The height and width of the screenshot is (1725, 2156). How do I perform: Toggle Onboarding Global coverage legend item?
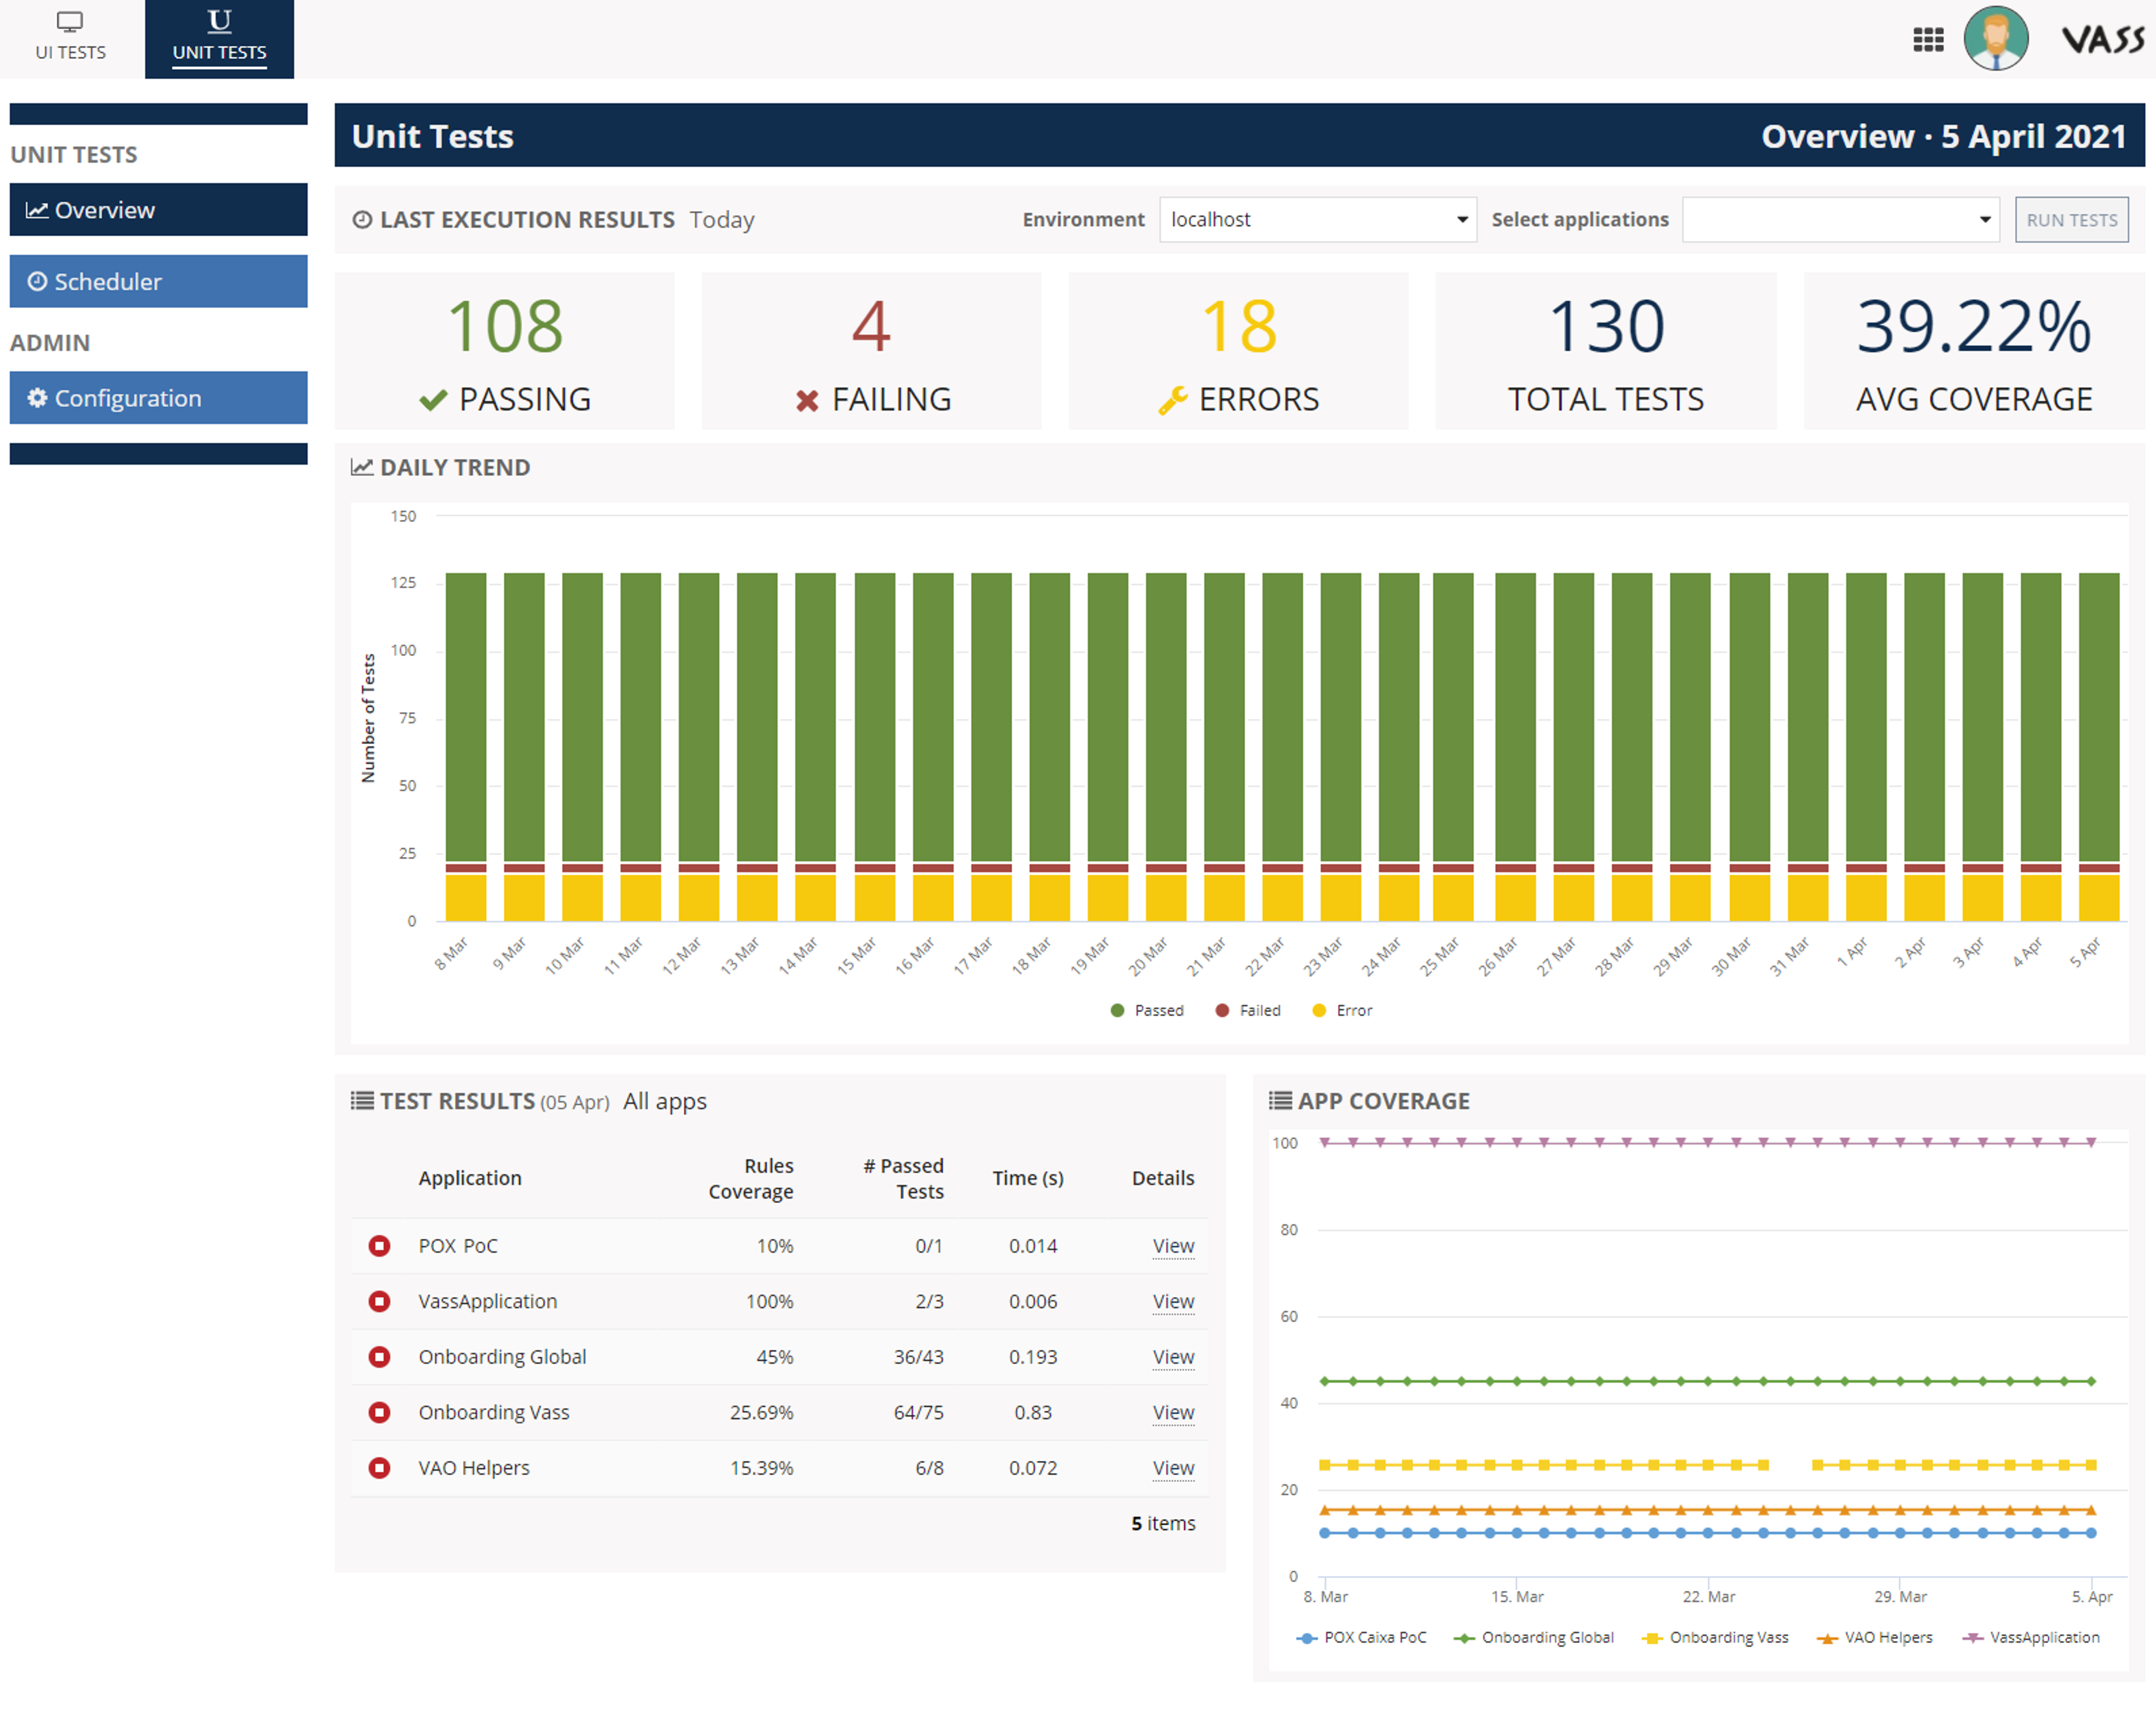(x=1533, y=1637)
